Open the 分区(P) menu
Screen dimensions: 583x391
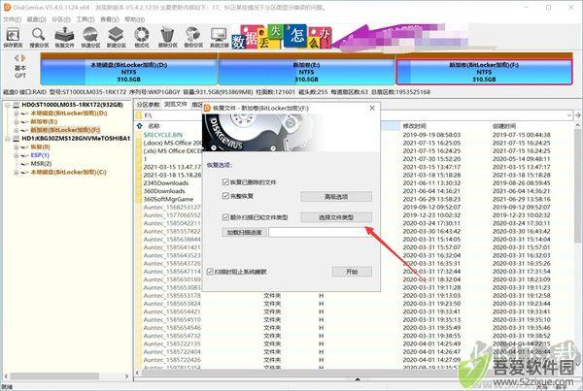coord(61,19)
